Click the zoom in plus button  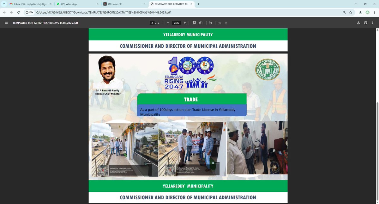(185, 23)
